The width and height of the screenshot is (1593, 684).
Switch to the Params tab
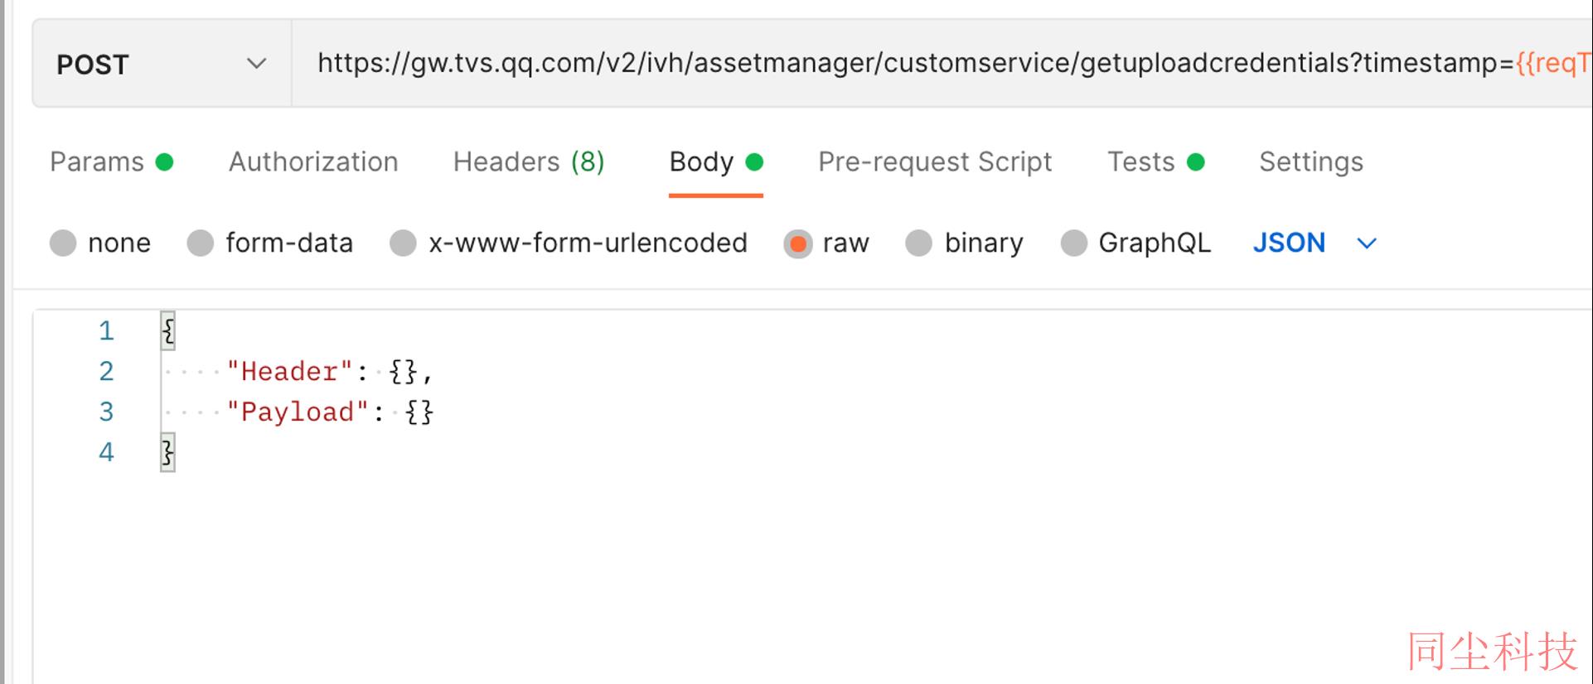tap(111, 161)
